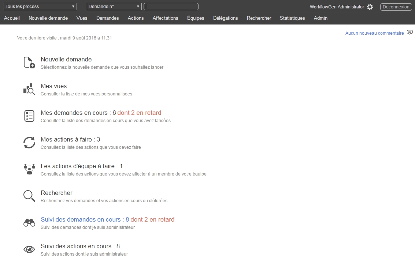Click the request number search field
Viewport: 415px width, 264px height.
click(171, 7)
